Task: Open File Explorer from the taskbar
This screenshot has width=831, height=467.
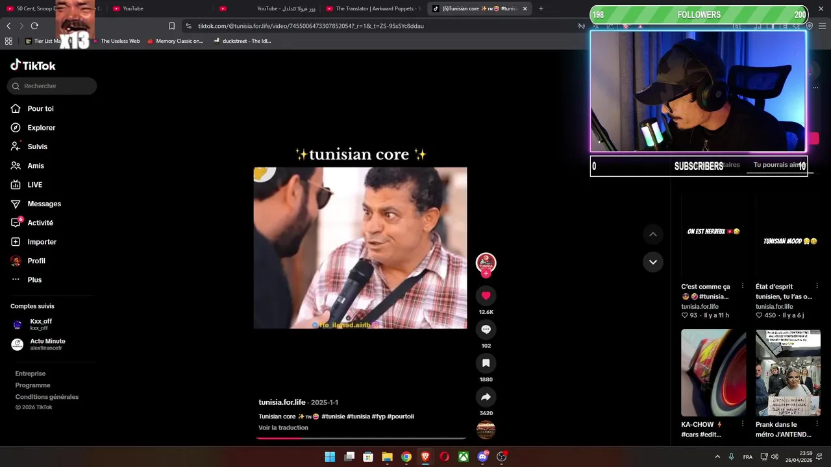Action: tap(387, 457)
